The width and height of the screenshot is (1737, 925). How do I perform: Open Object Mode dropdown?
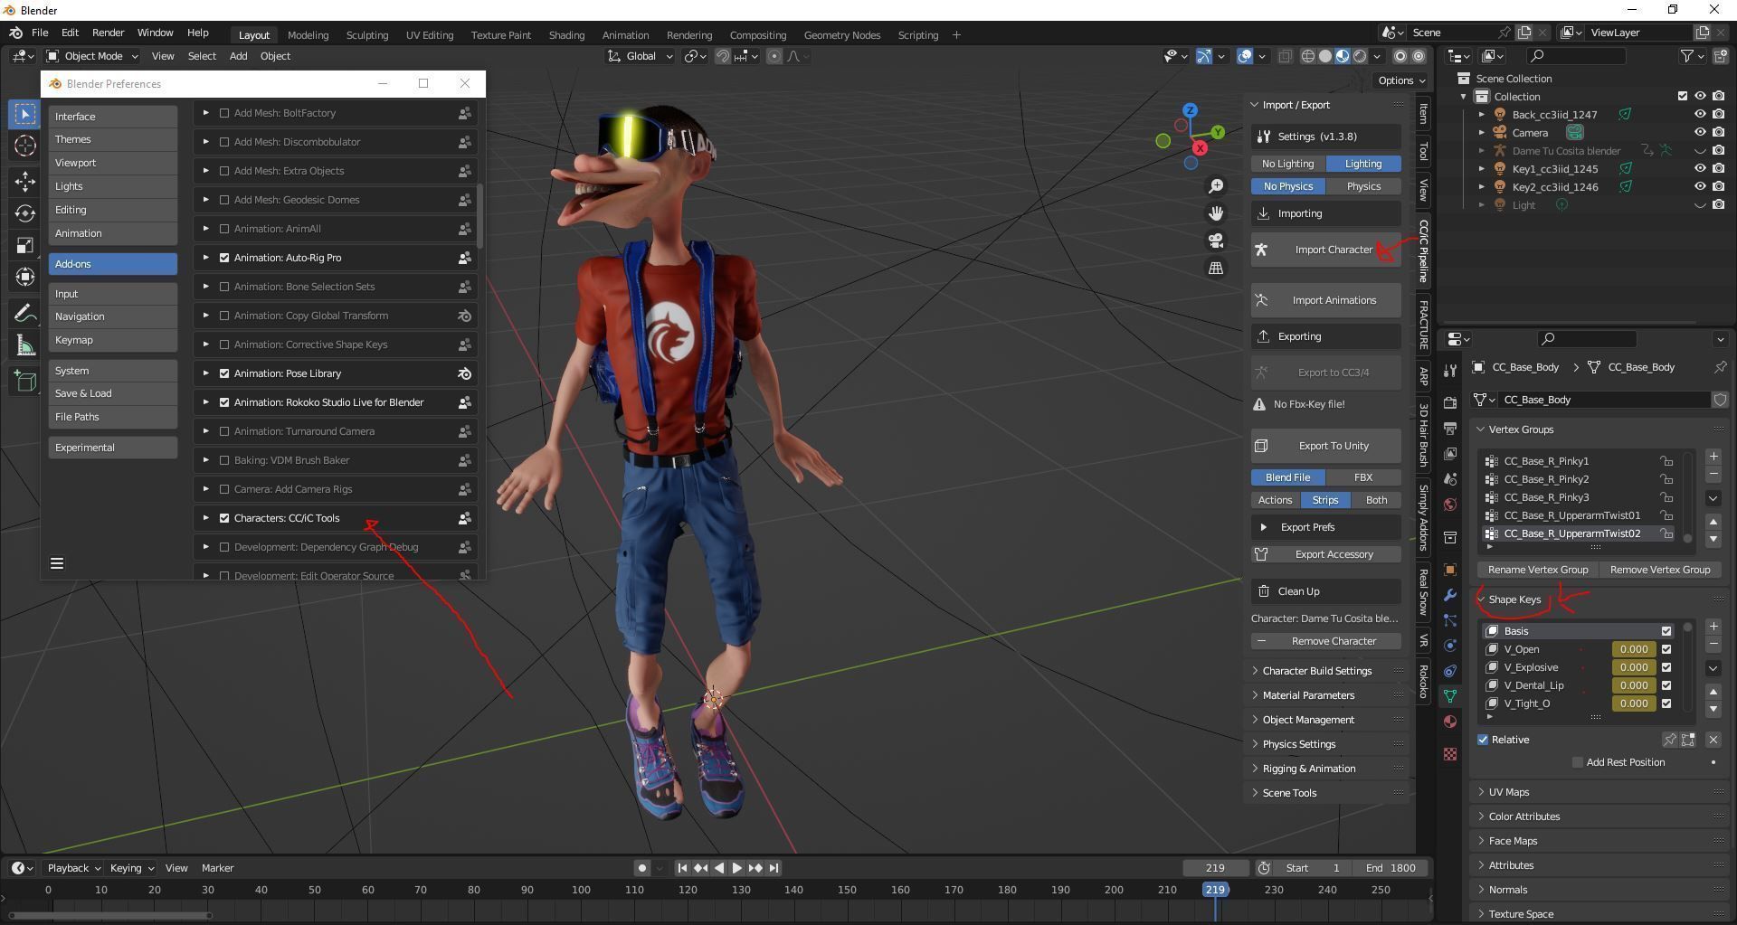[92, 56]
